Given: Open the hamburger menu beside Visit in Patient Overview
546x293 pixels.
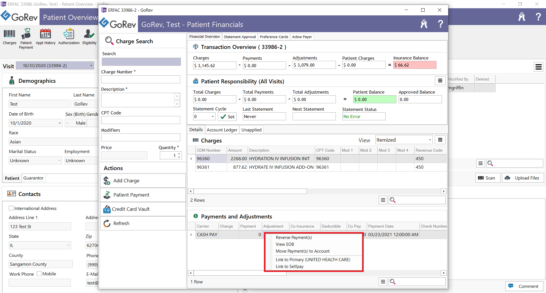Looking at the screenshot, I should click(538, 67).
